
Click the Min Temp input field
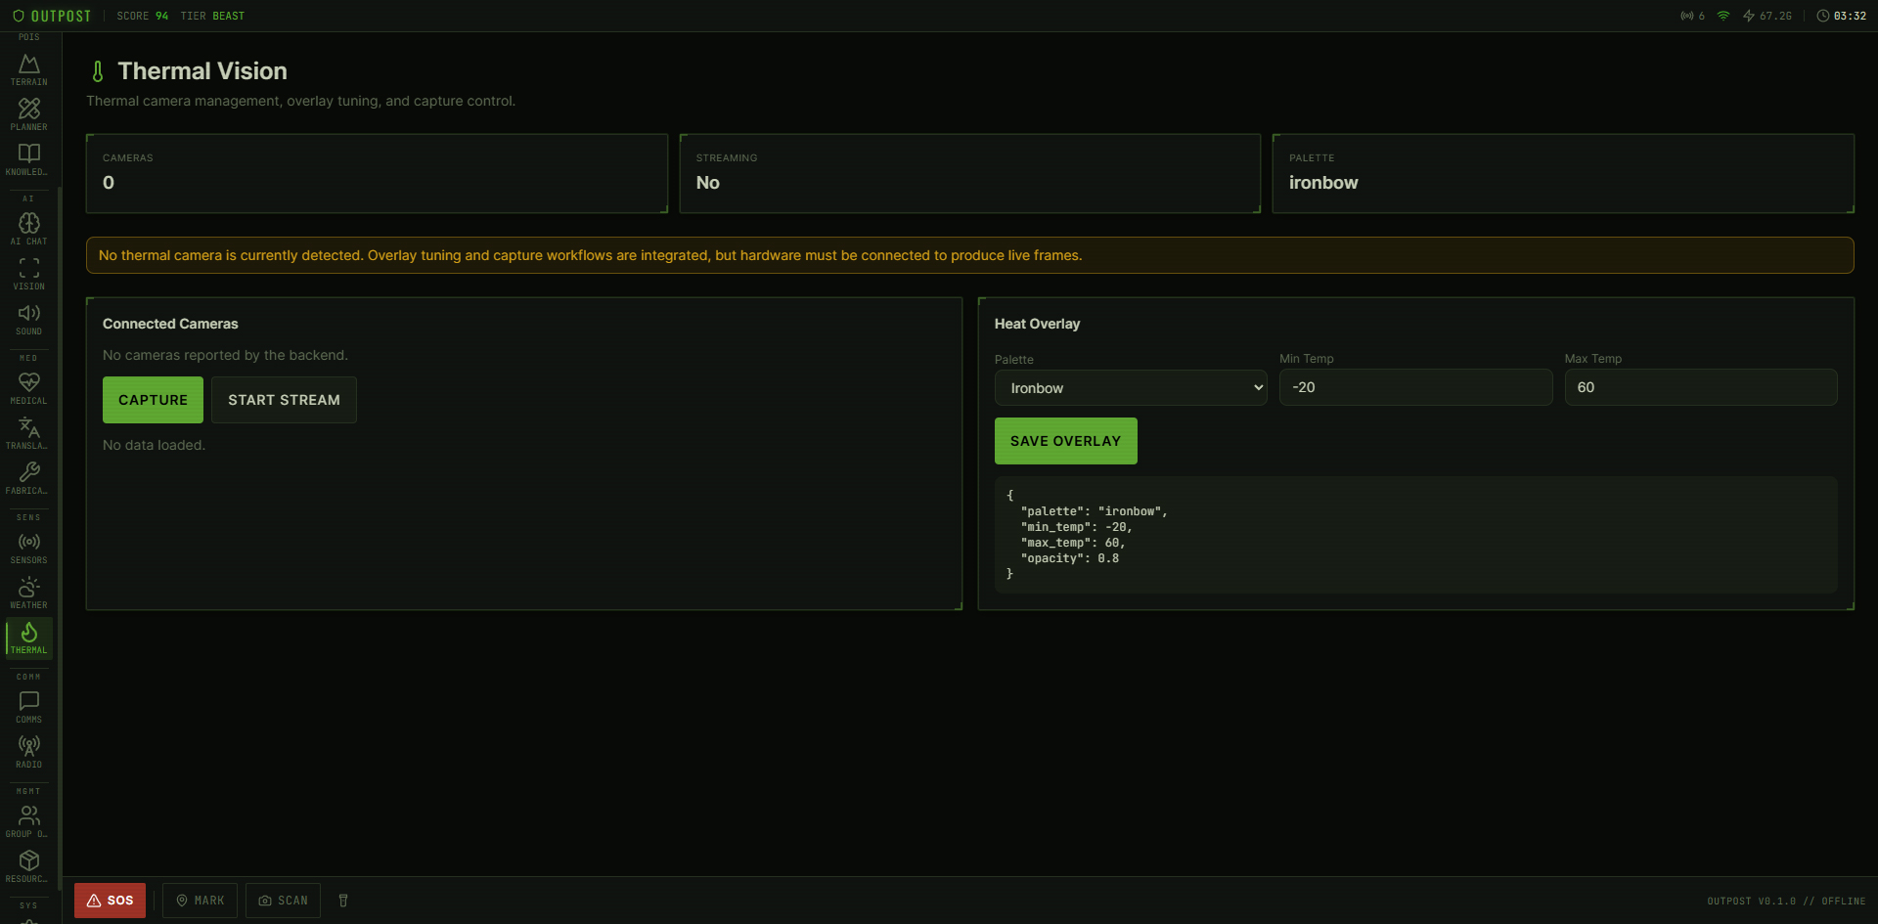(1414, 387)
